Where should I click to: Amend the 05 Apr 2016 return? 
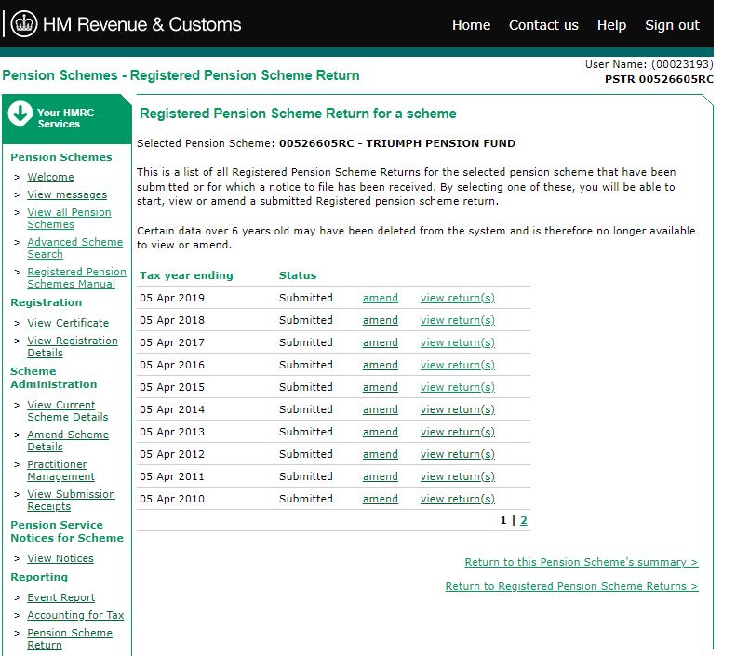[381, 365]
